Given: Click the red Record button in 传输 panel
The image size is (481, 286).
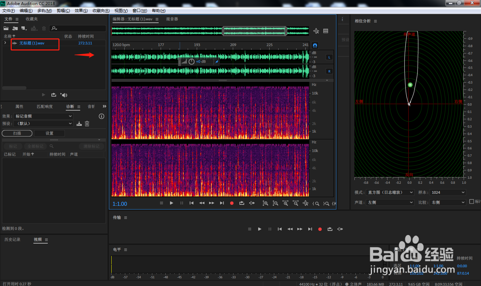Looking at the screenshot, I should 320,229.
